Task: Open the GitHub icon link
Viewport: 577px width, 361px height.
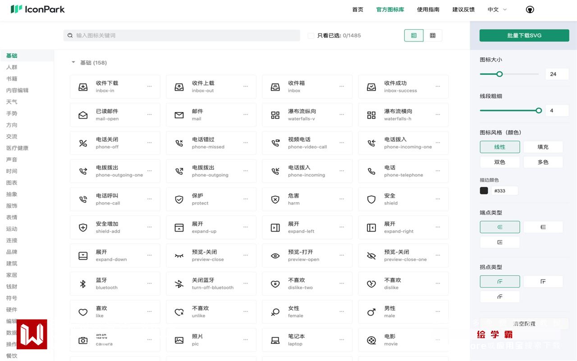Action: (x=530, y=9)
